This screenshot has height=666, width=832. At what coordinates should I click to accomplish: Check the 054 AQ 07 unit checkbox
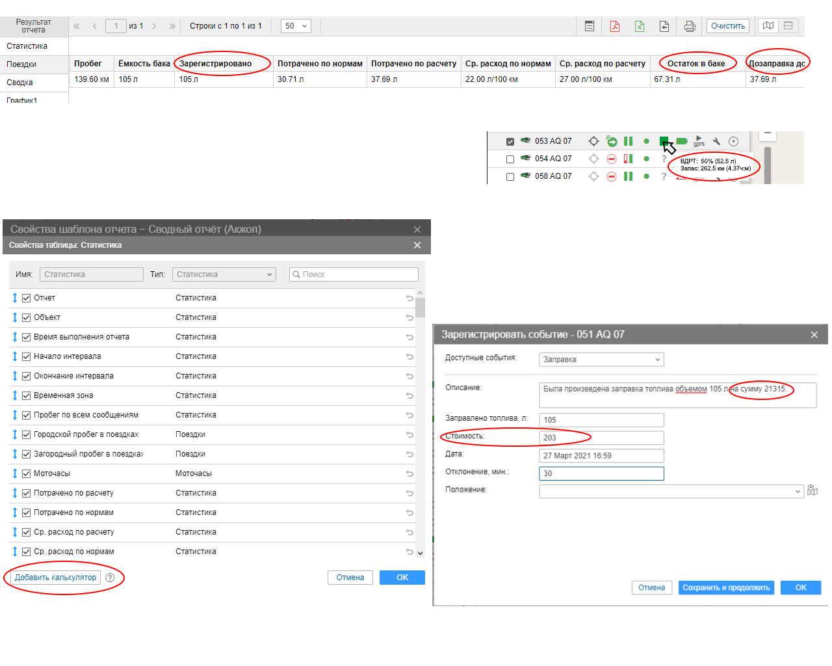click(x=510, y=159)
